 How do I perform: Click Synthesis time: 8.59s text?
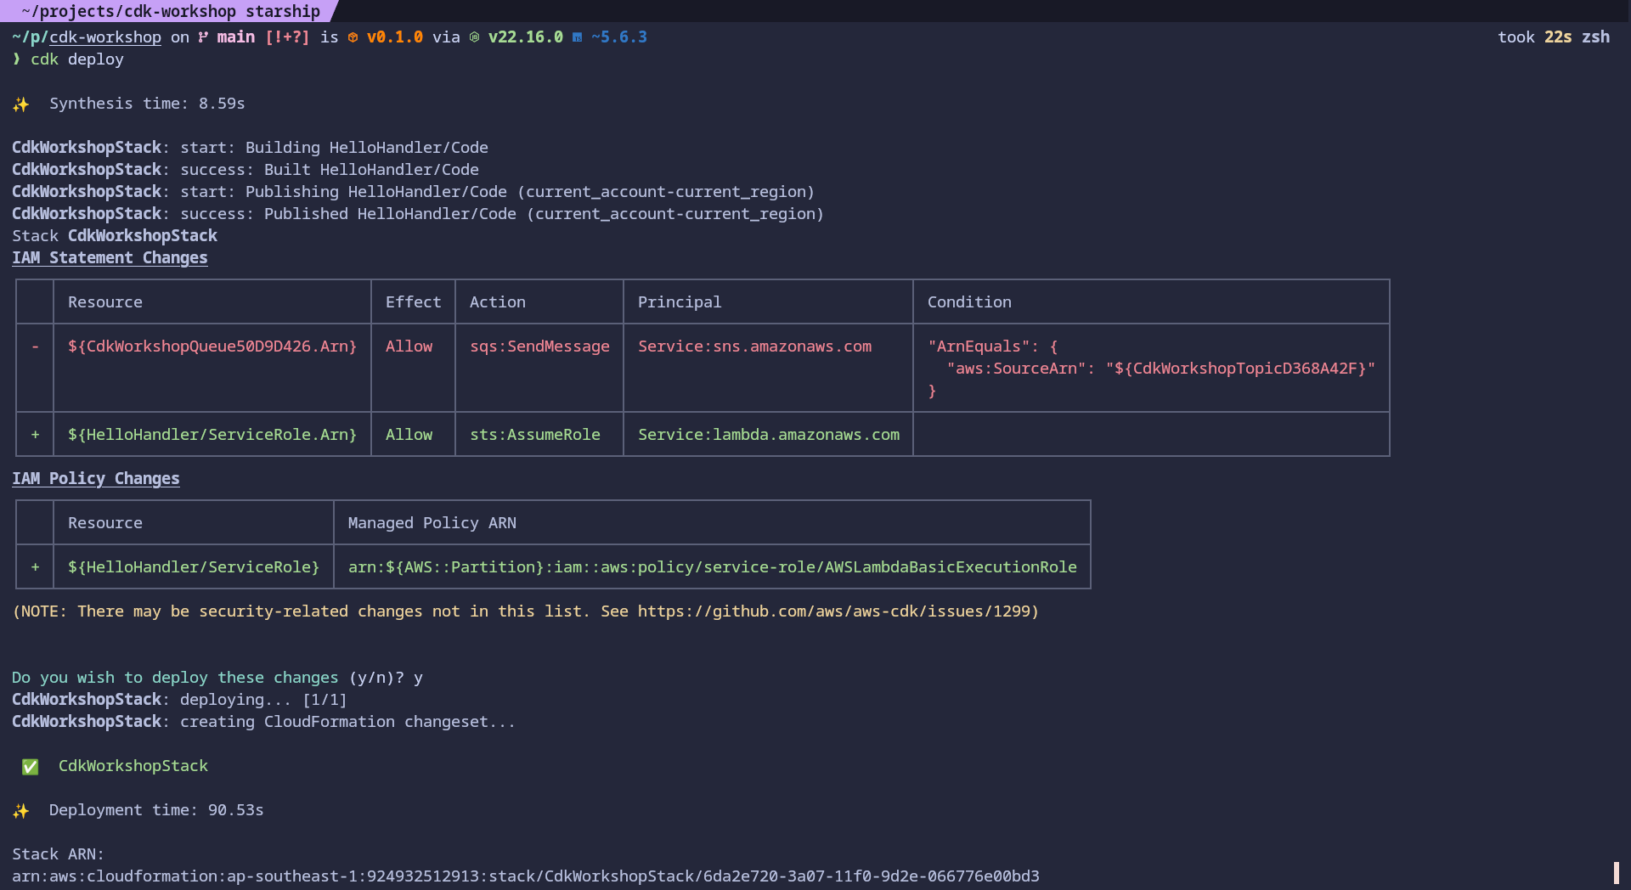pyautogui.click(x=147, y=104)
